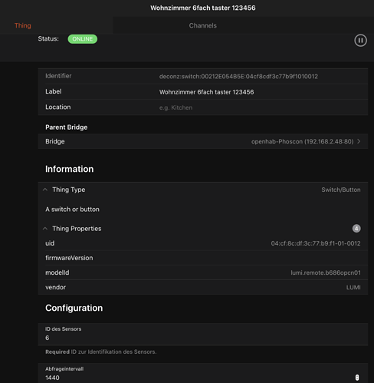The height and width of the screenshot is (383, 374).
Task: Select the Identifier value deconz:switch text
Action: 238,76
